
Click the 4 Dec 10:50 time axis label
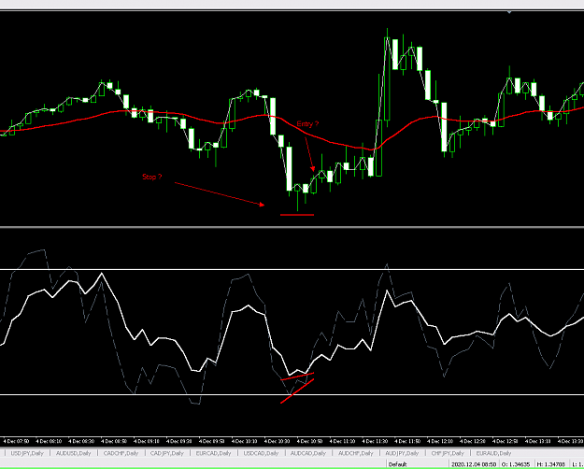click(x=309, y=441)
